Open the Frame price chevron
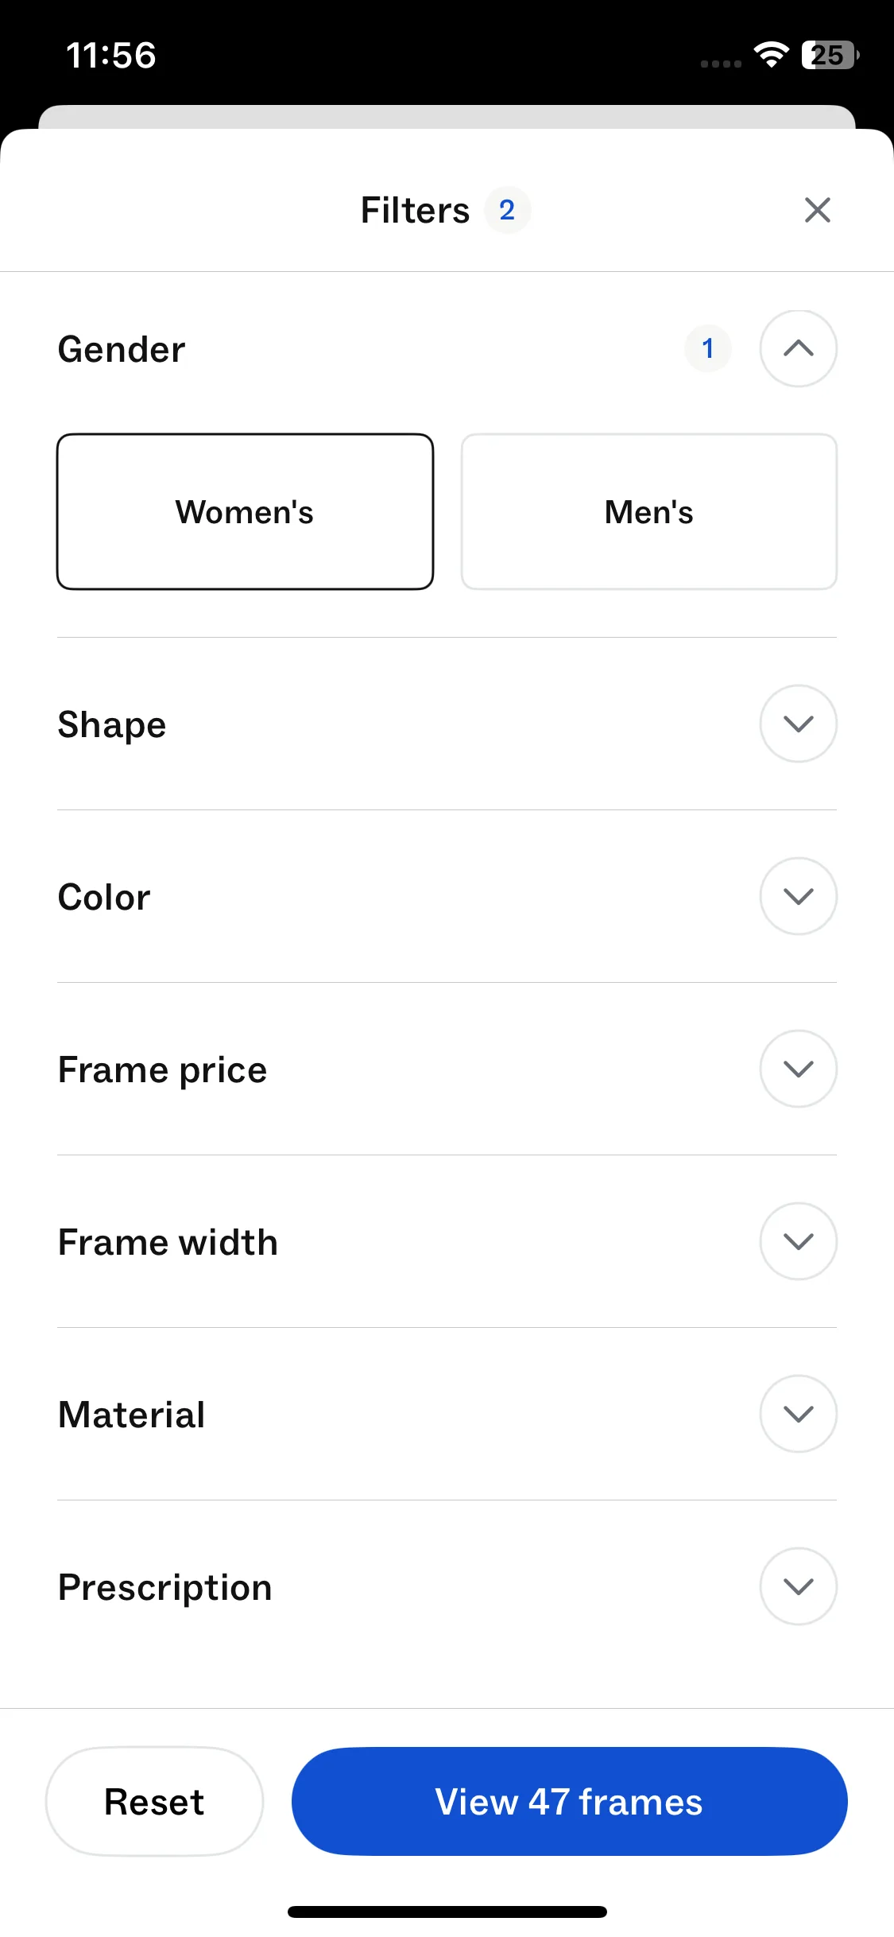Viewport: 894px width, 1937px height. pyautogui.click(x=798, y=1069)
